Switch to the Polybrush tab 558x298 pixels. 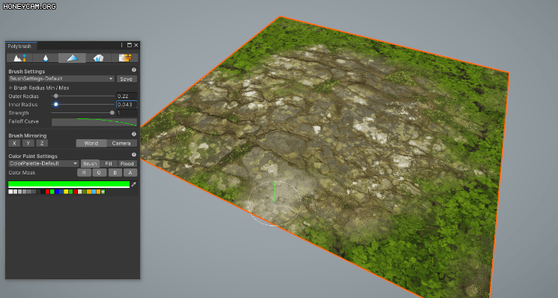coord(20,46)
